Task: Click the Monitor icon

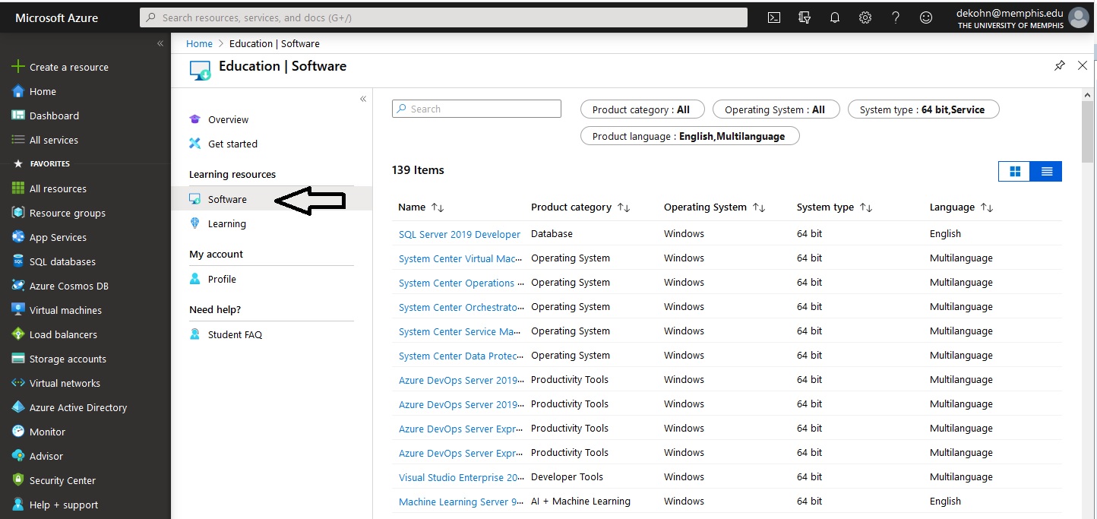Action: [x=18, y=432]
